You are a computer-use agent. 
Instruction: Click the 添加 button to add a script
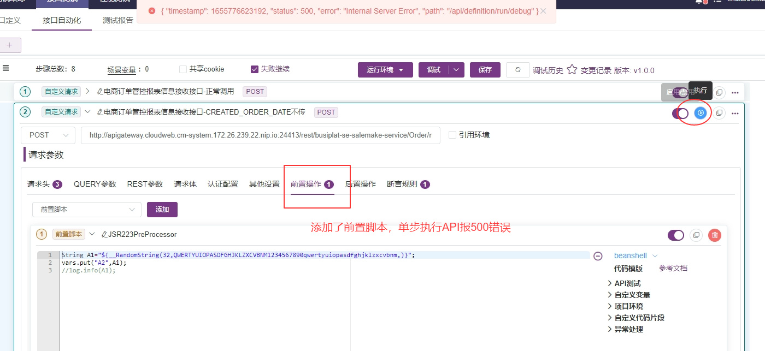pyautogui.click(x=162, y=209)
